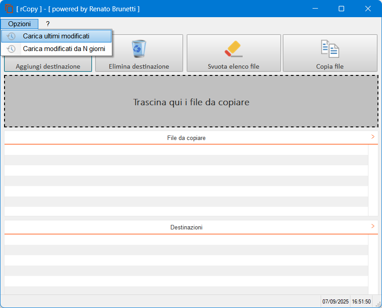Screen dimensions: 382x308
Task: Click the Trascina qui i file drop area
Action: pyautogui.click(x=191, y=102)
